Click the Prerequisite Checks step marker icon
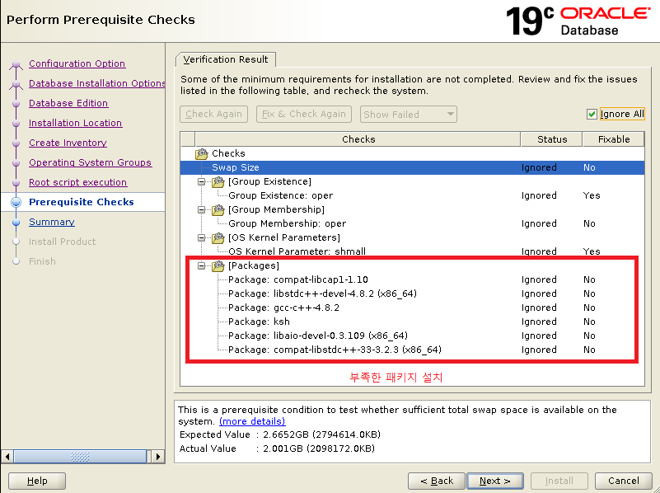 coord(16,202)
